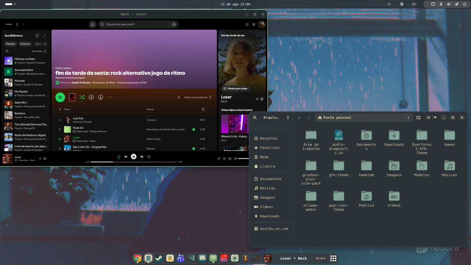Click the folder search icon in Arquivos toolbar
The image size is (471, 265).
[418, 117]
